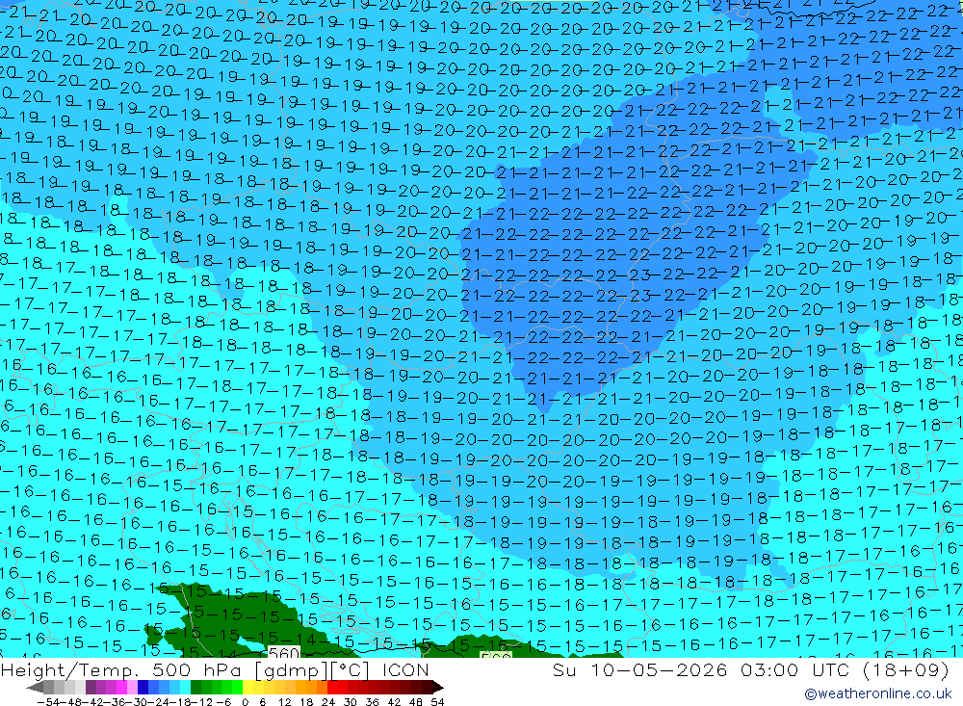Open the weatheronline.co.uk copyright link

coord(877,693)
